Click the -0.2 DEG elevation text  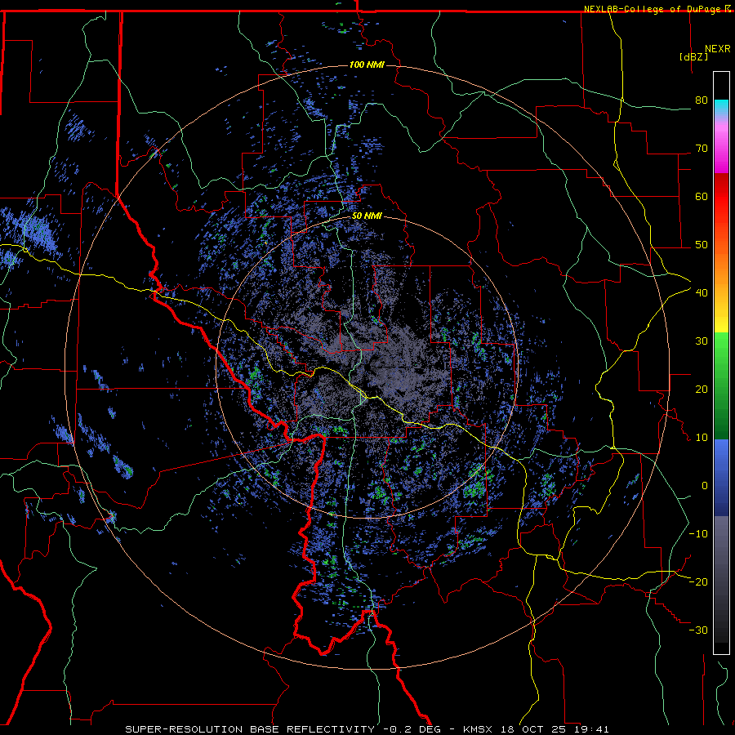413,729
